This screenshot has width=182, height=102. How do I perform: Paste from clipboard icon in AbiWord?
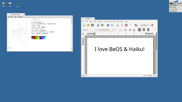[x=126, y=25]
